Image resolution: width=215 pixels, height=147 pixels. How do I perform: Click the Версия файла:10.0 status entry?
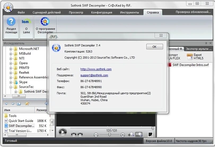coord(159,141)
